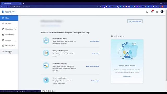Open Email & Office in the sidebar
The height and width of the screenshot is (94, 167).
tap(9, 35)
